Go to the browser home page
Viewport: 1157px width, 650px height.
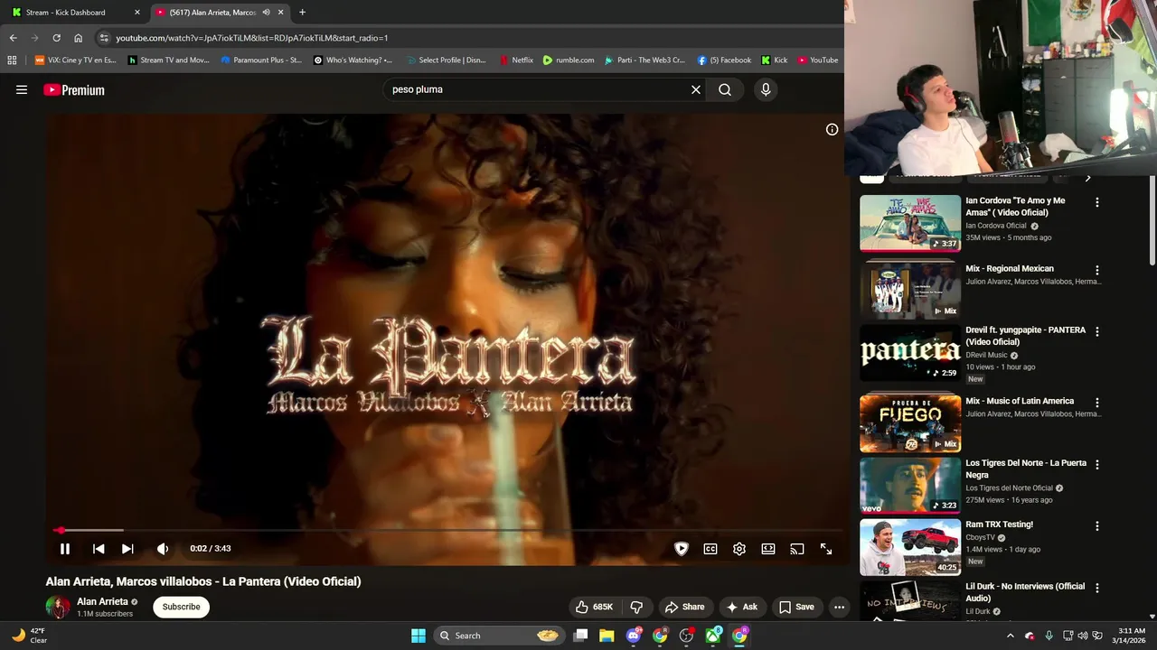click(x=79, y=38)
